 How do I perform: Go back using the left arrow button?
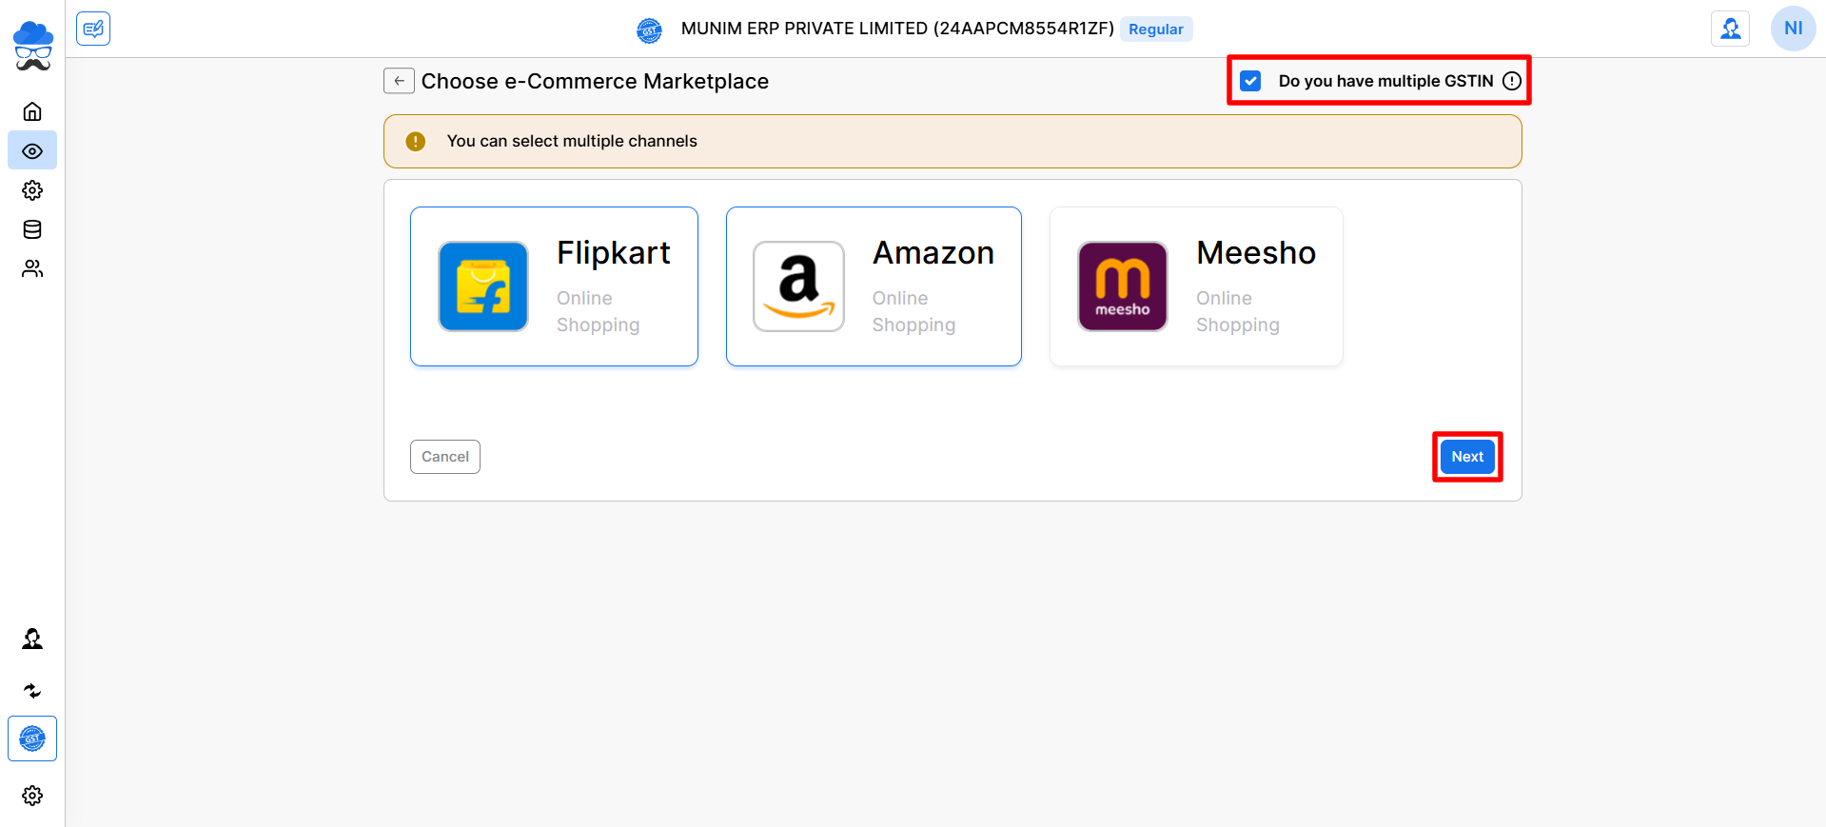coord(400,81)
